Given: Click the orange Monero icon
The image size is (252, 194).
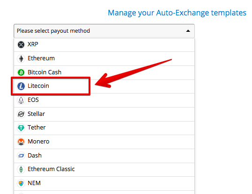Looking at the screenshot, I should pos(21,142).
